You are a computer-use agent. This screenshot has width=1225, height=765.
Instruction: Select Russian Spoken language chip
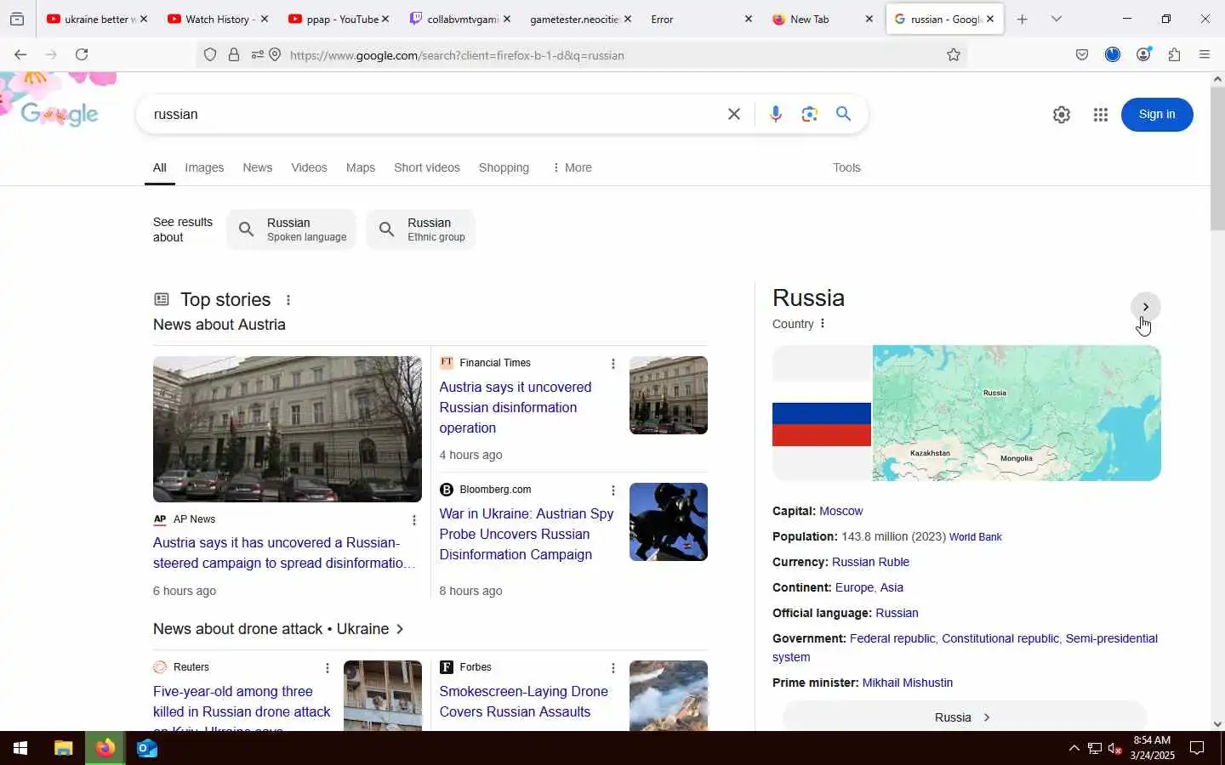pyautogui.click(x=292, y=229)
